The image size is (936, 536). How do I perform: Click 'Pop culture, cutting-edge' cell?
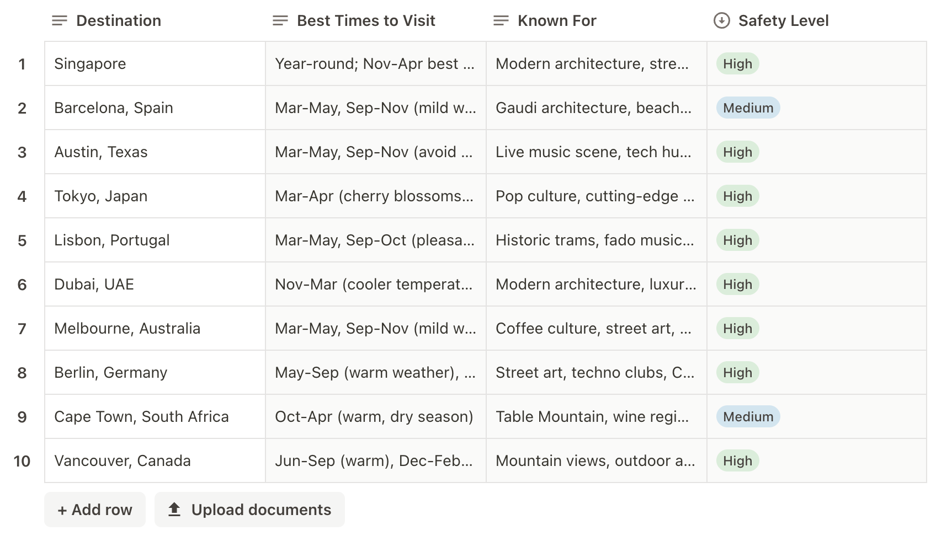[x=597, y=196]
